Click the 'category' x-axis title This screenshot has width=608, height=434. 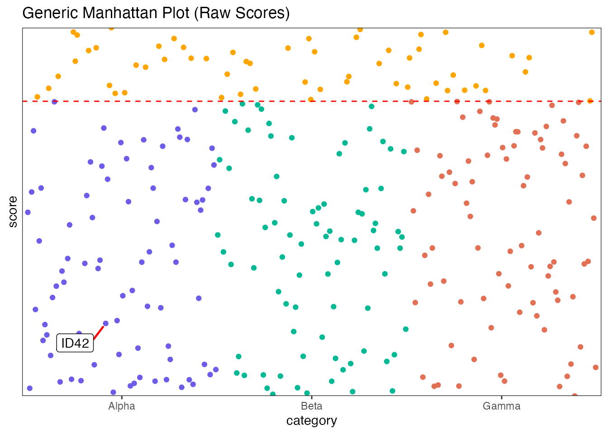[x=311, y=421]
